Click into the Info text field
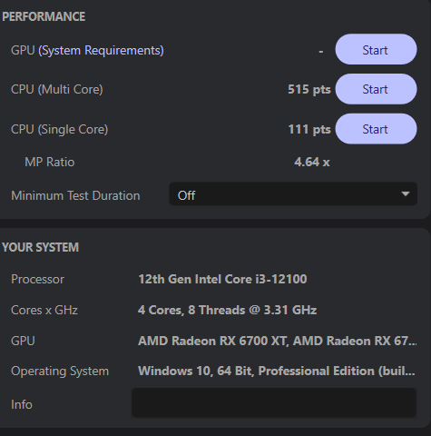 click(x=274, y=403)
